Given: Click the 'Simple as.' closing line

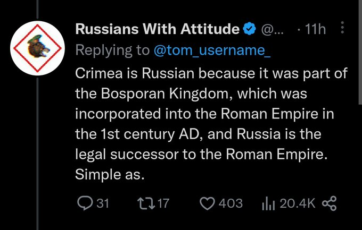Looking at the screenshot, I should coord(110,174).
